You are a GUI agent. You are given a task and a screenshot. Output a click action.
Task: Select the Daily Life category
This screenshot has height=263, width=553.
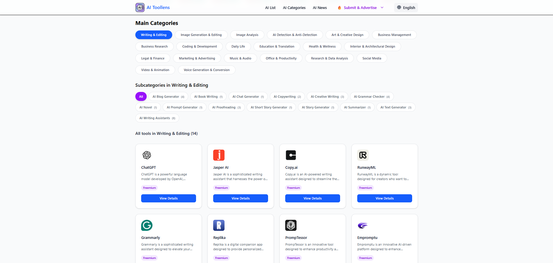pos(238,46)
